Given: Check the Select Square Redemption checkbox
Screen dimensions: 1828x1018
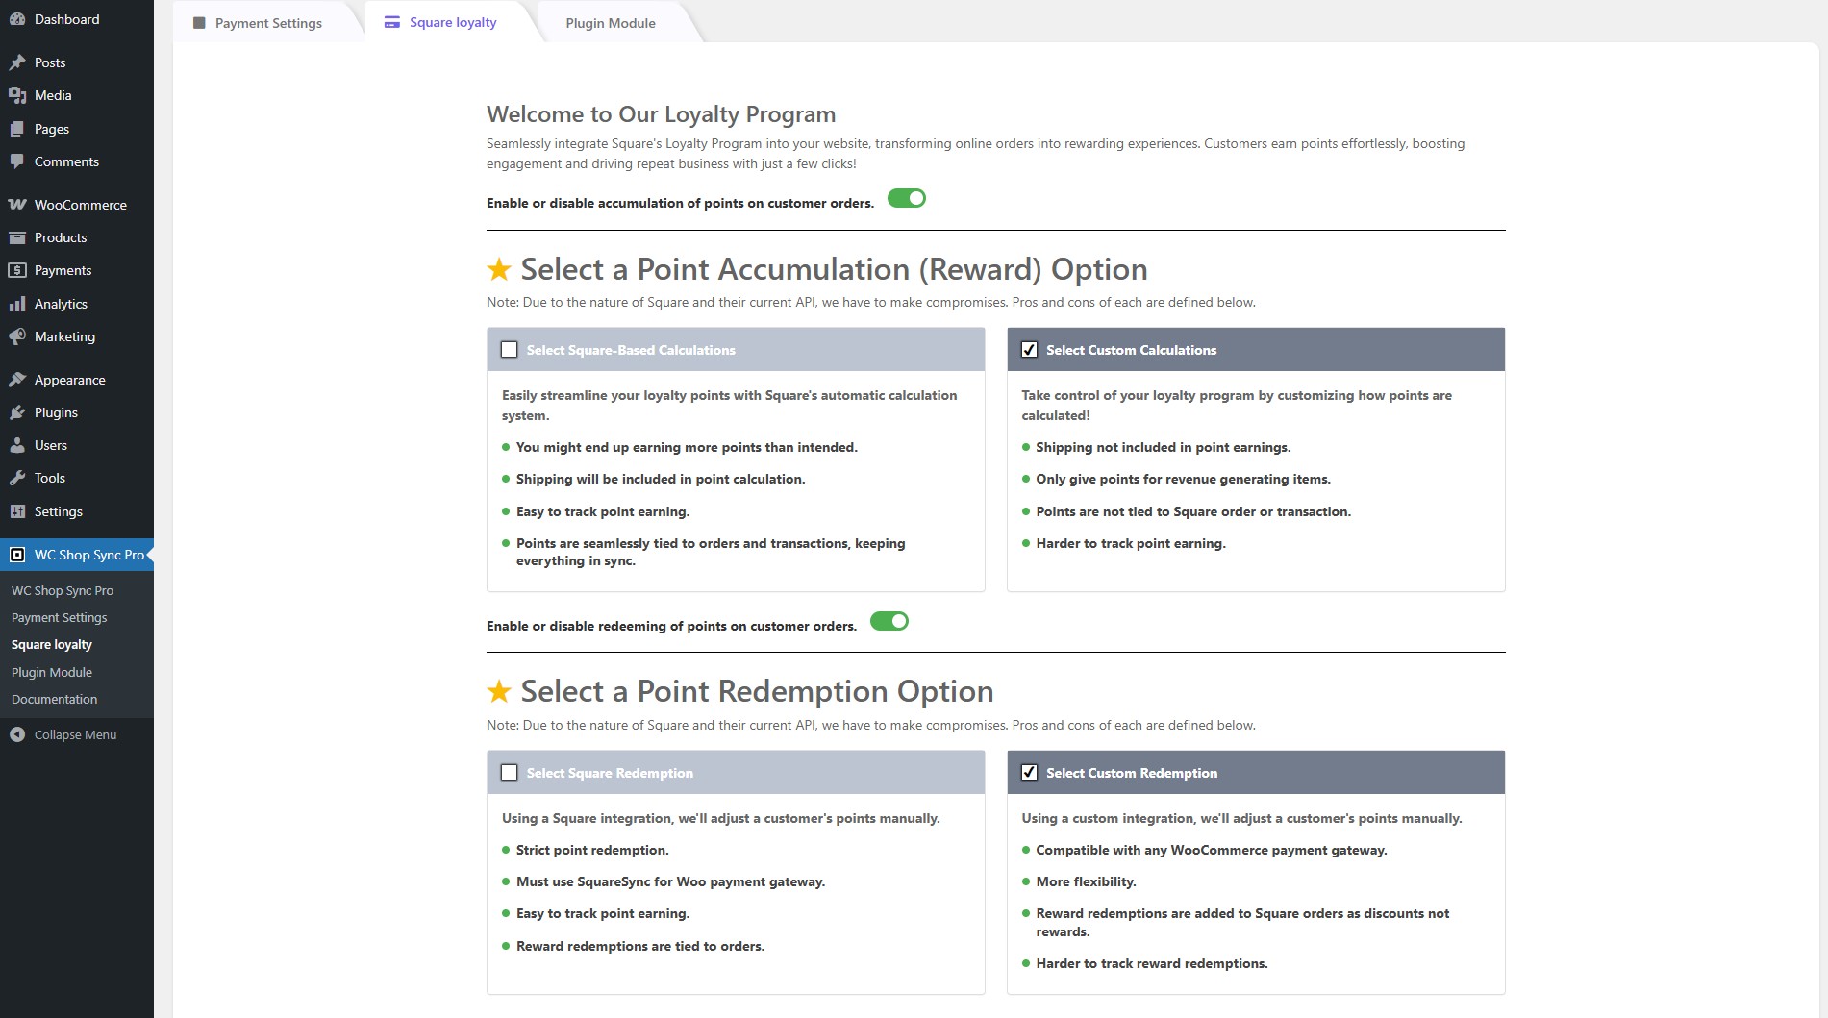Looking at the screenshot, I should tap(510, 773).
